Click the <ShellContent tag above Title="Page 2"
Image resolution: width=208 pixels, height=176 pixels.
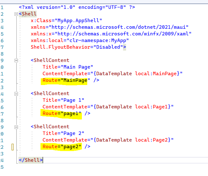(x=50, y=127)
